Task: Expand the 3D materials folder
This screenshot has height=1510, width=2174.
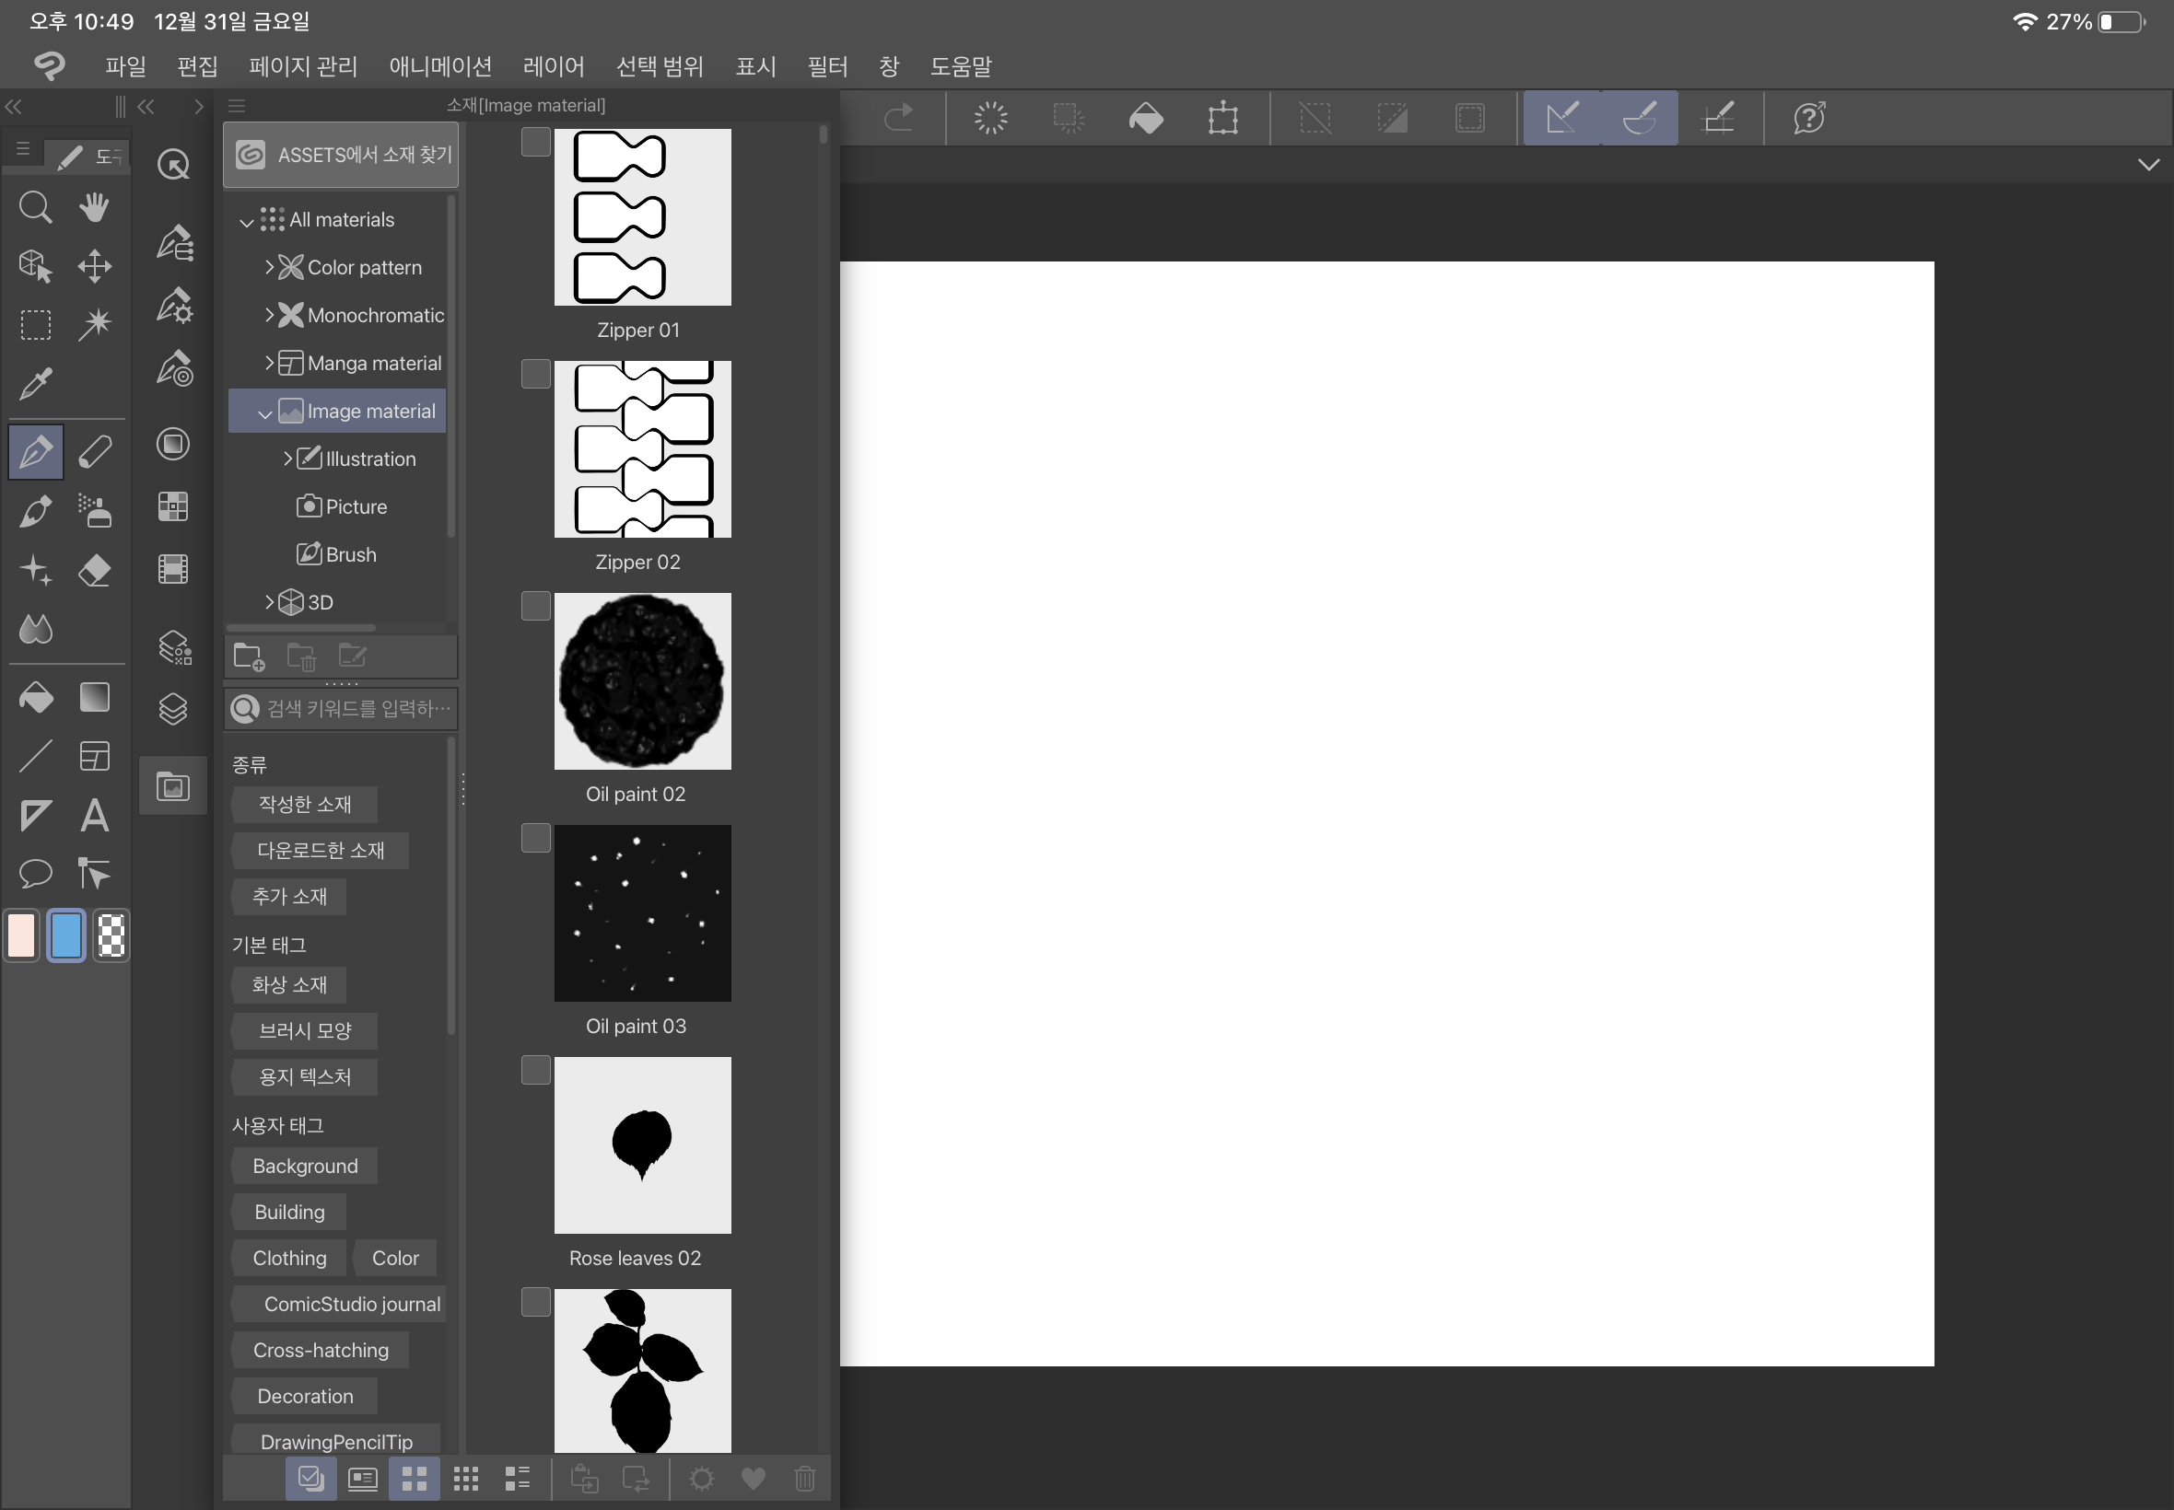Action: [x=269, y=603]
